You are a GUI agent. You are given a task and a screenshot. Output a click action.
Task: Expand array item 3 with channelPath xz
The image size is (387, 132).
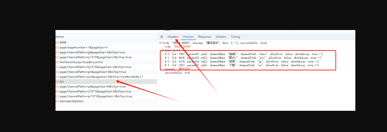(x=166, y=65)
